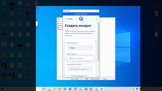The width and height of the screenshot is (162, 91).
Task: Launch Microsoft Edge from the taskbar
Action: (70, 89)
